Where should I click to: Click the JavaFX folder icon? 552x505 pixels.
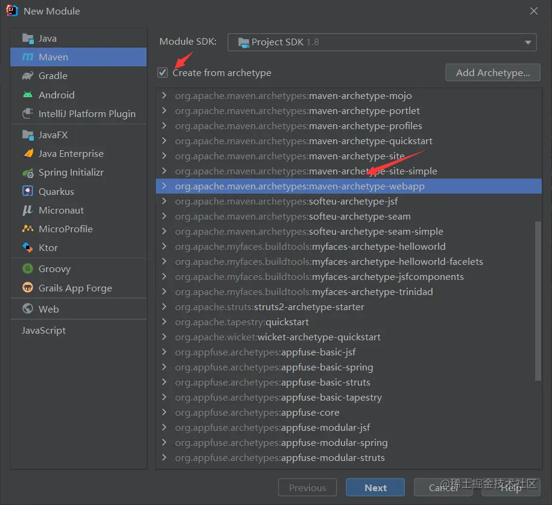point(28,135)
